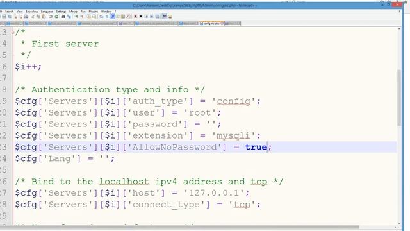Viewport: 410px width, 231px height.
Task: Click the bold 'true' keyword
Action: click(x=256, y=147)
